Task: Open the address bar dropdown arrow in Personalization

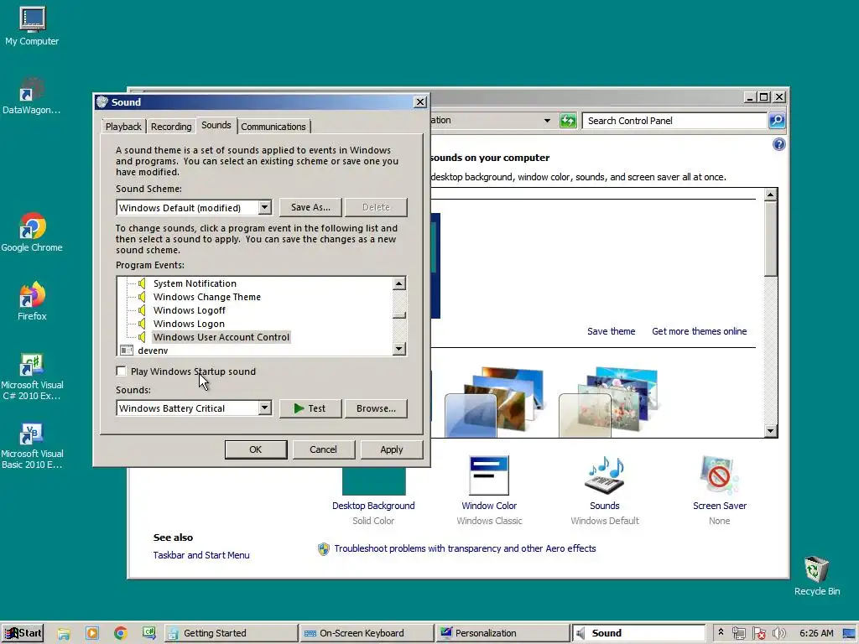Action: [x=547, y=121]
